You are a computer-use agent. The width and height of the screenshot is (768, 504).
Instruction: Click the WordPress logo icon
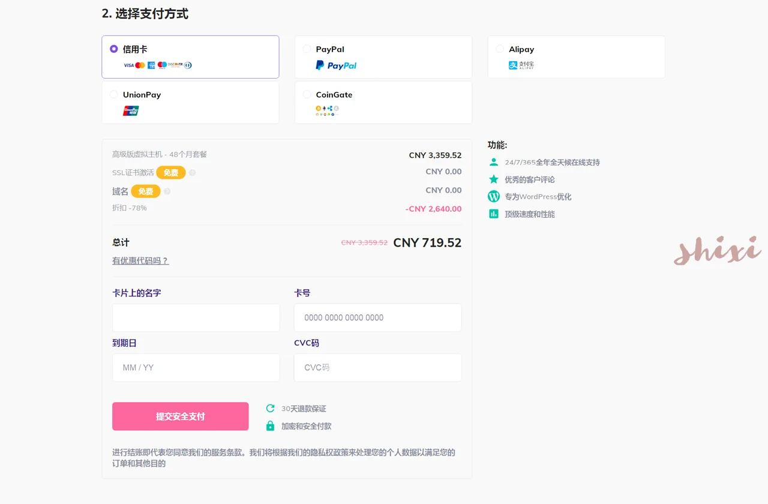point(494,196)
